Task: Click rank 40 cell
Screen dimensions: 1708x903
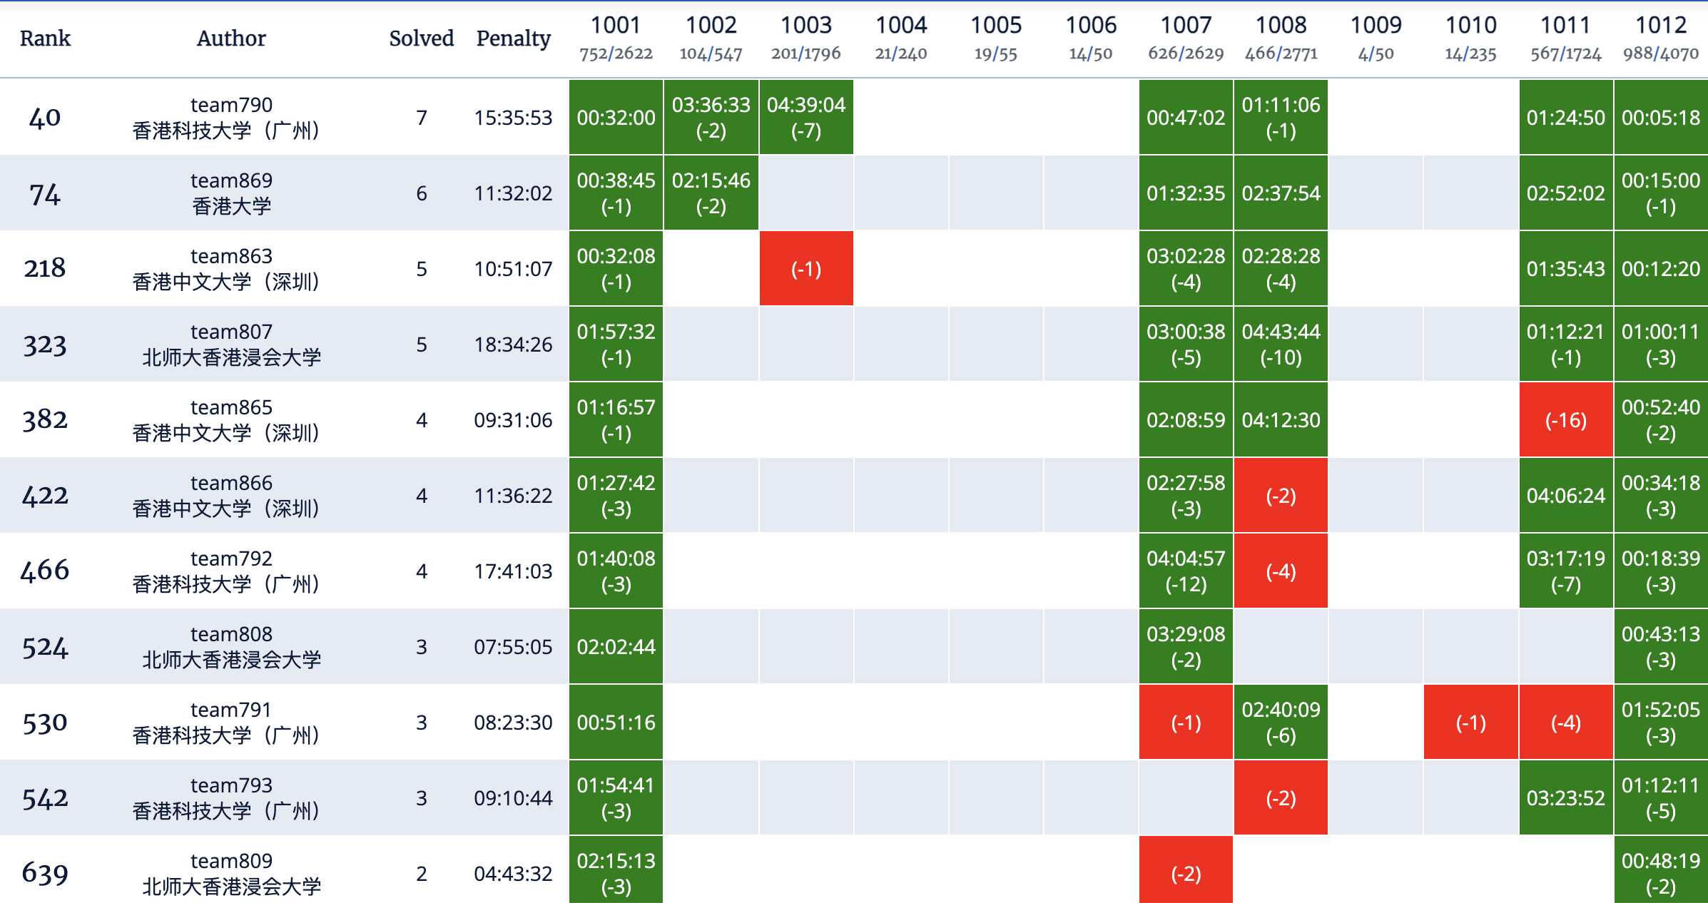Action: click(x=45, y=118)
